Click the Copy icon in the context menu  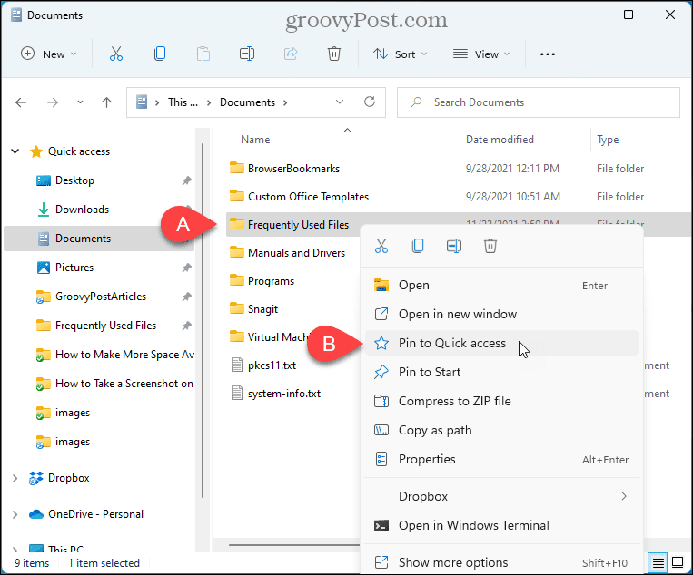tap(418, 246)
